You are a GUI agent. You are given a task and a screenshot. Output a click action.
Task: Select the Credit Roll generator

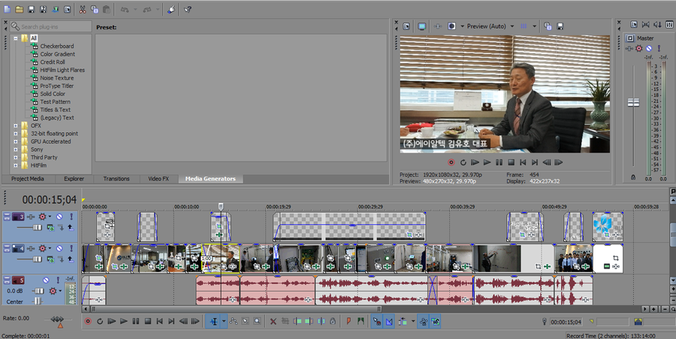pyautogui.click(x=53, y=62)
